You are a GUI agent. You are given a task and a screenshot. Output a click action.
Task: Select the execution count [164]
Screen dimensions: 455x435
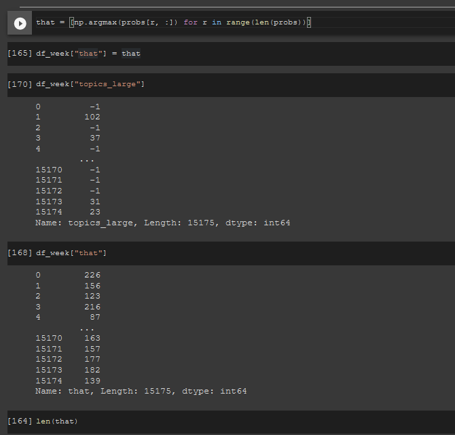coord(20,421)
